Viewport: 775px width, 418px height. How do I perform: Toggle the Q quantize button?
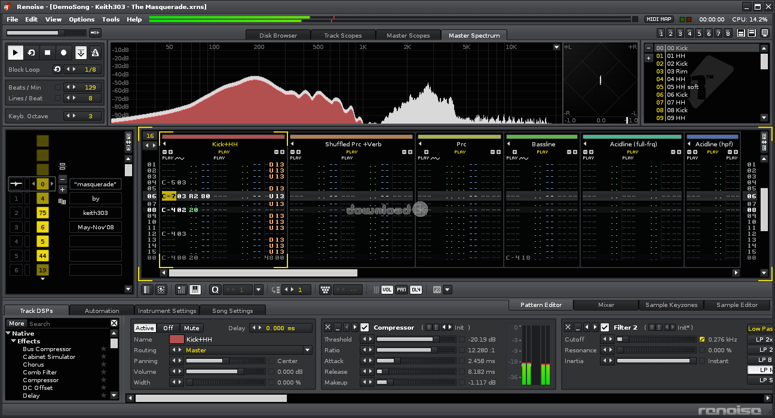point(215,290)
